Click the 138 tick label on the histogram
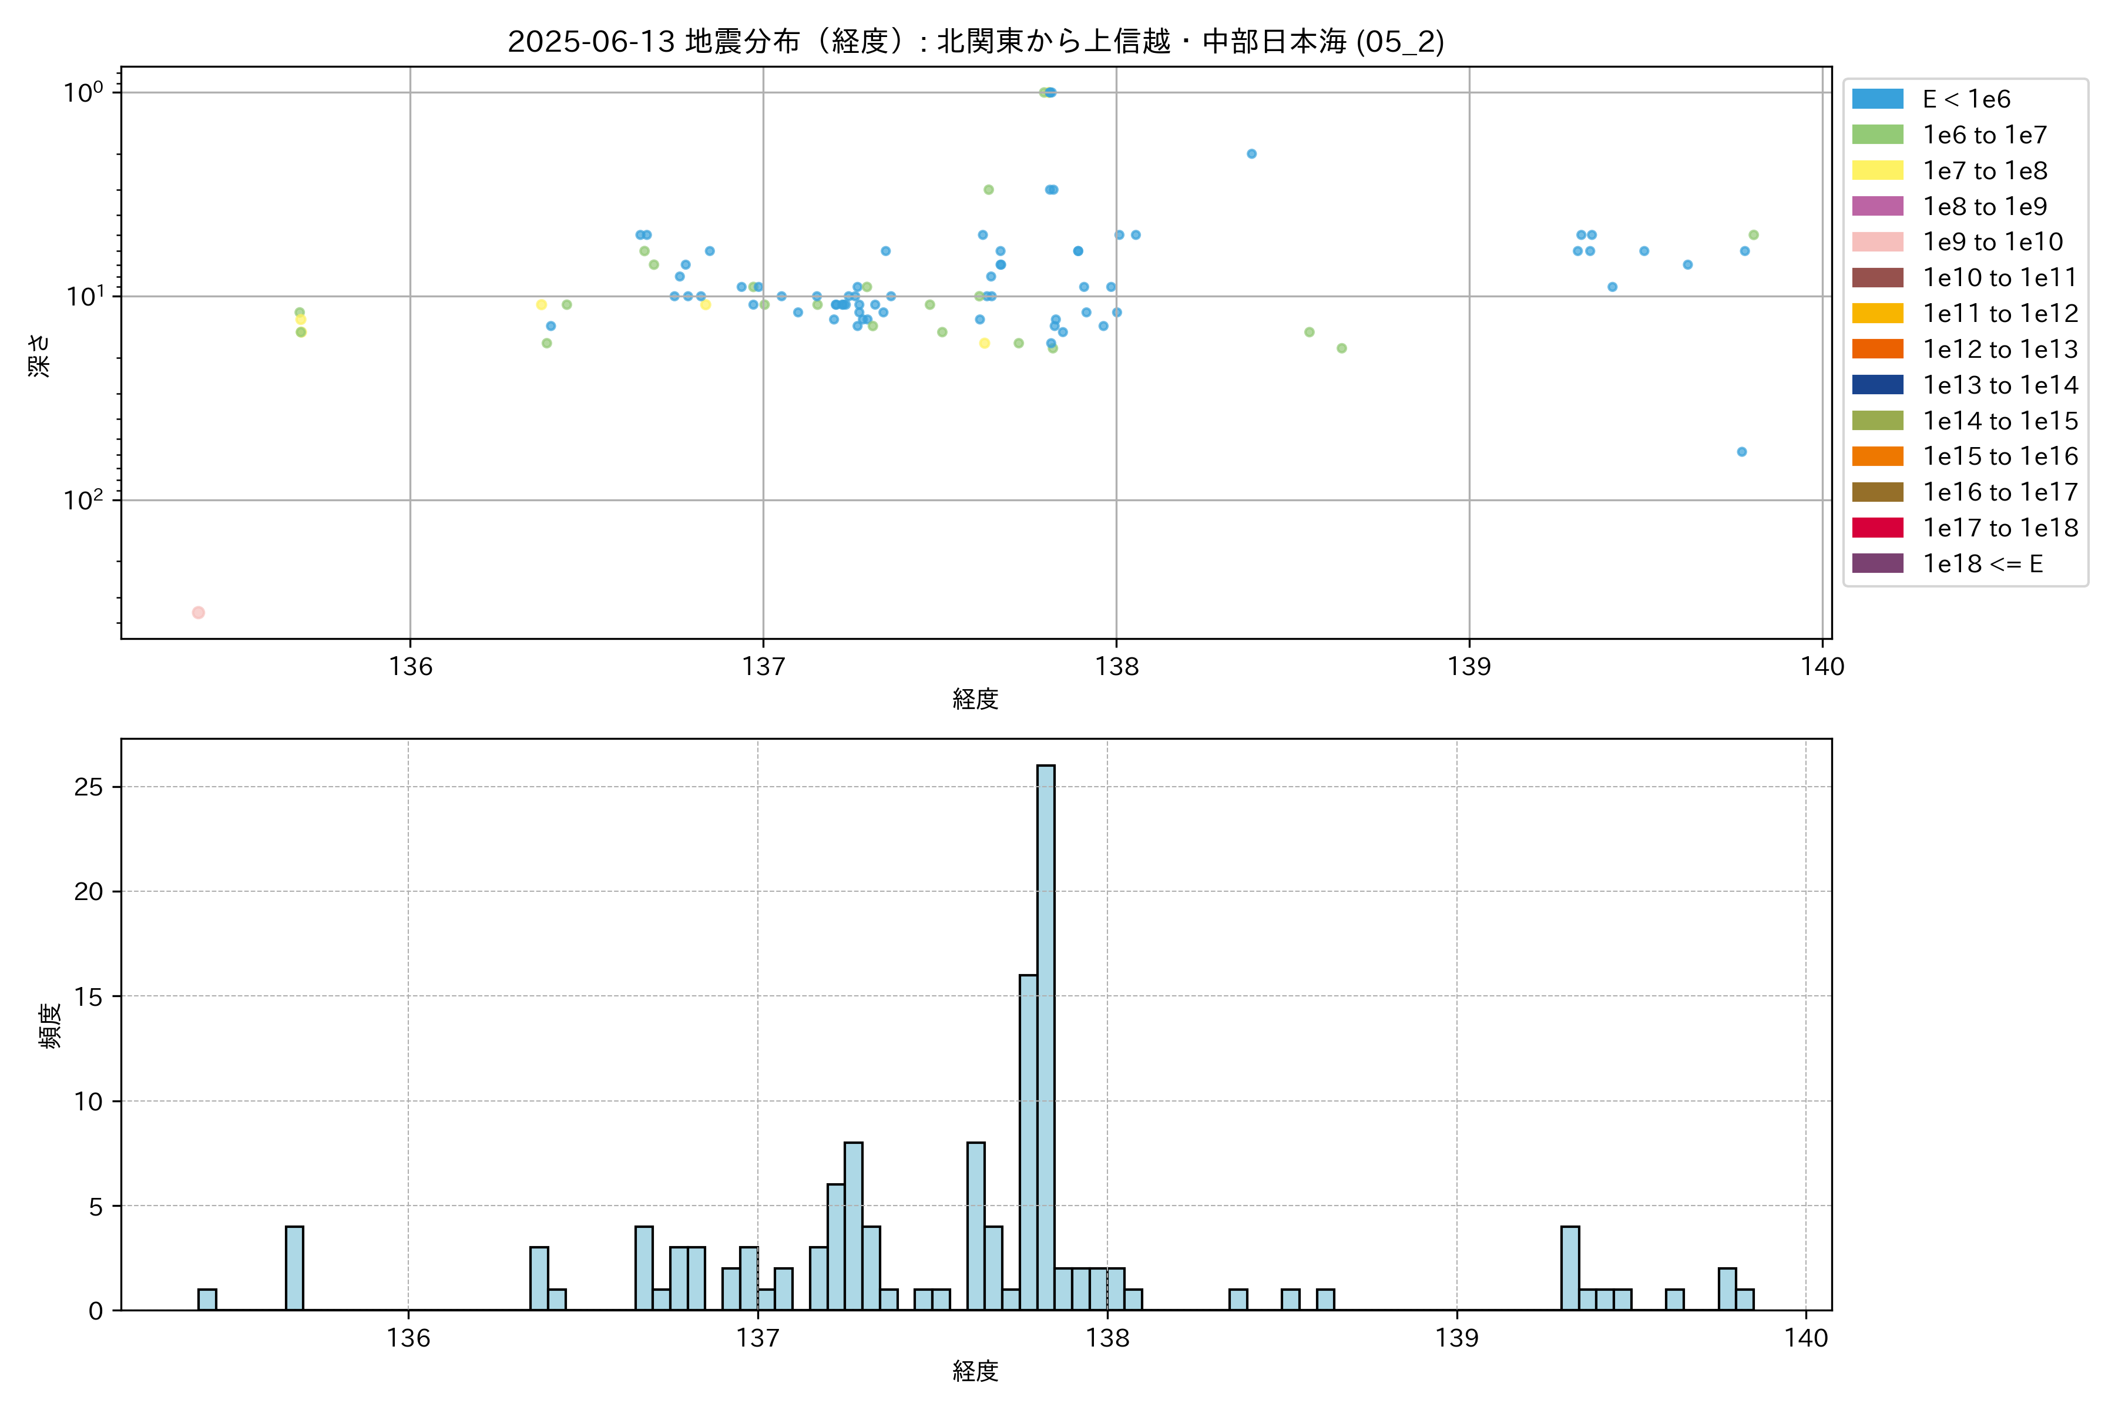This screenshot has width=2115, height=1410. pyautogui.click(x=1107, y=1338)
